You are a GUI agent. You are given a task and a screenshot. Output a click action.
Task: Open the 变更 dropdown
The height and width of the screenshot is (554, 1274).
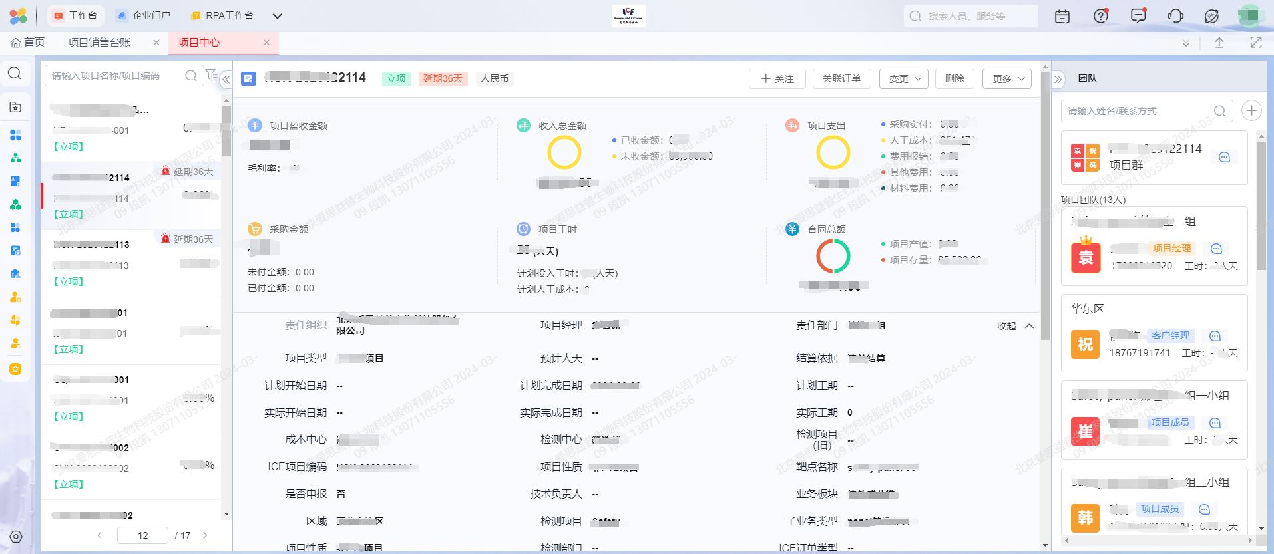tap(903, 78)
